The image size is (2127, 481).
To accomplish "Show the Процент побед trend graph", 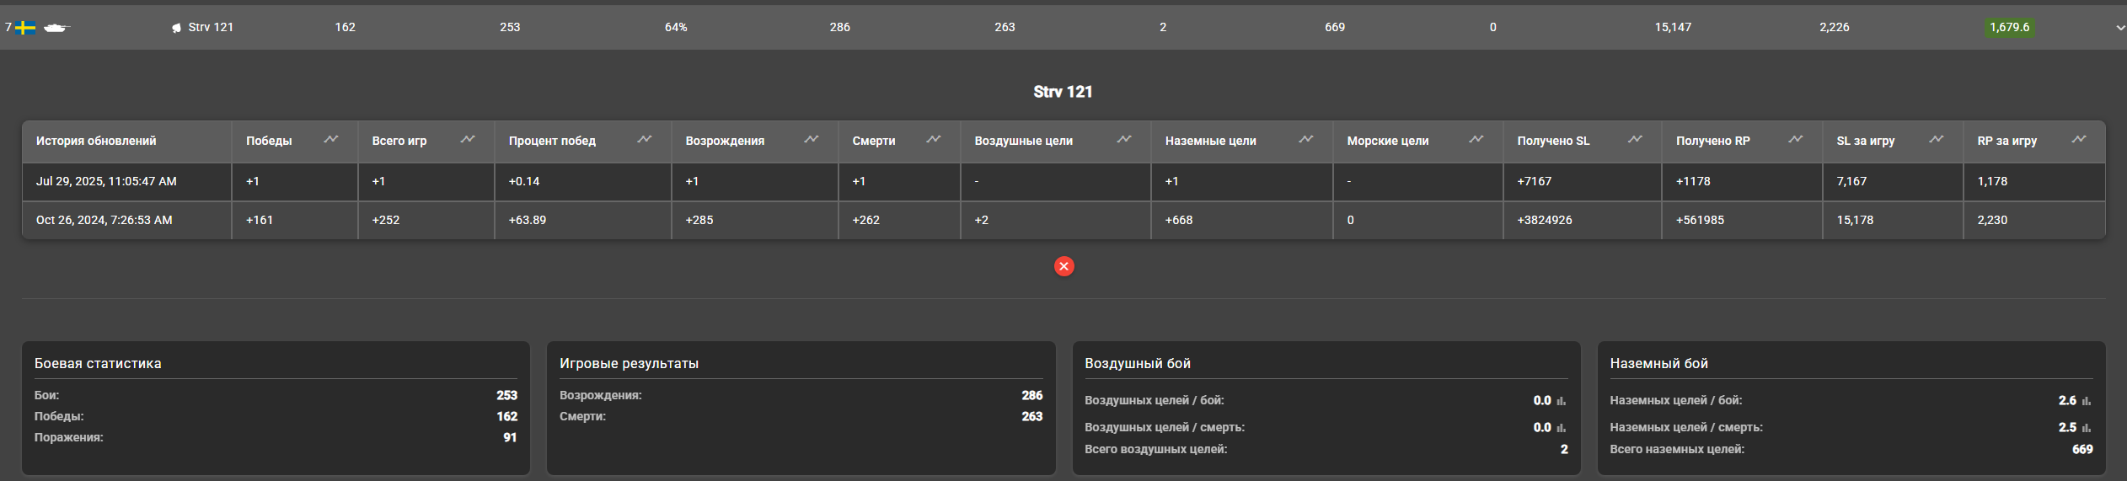I will (x=645, y=140).
